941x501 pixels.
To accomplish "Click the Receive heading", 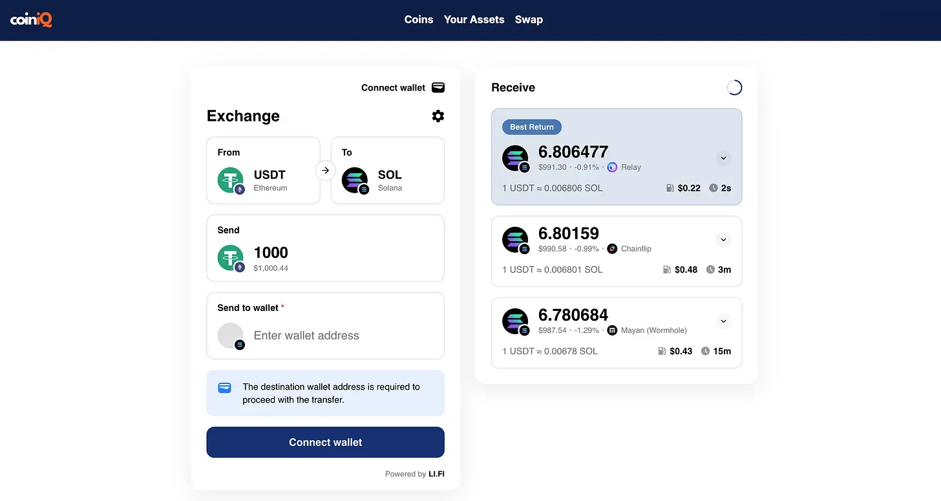I will (x=513, y=87).
